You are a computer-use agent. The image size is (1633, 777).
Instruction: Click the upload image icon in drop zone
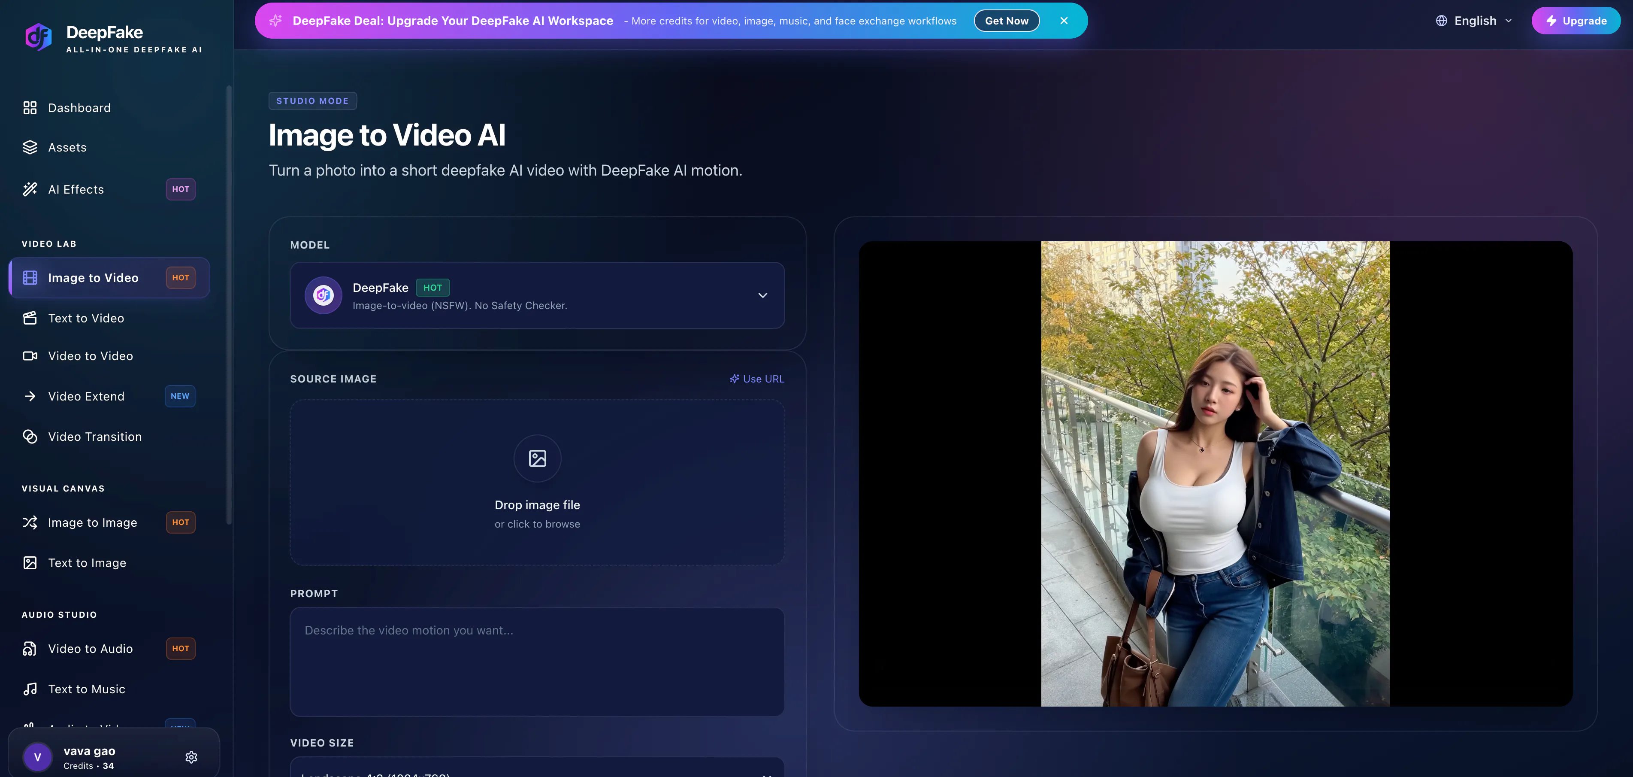pyautogui.click(x=538, y=458)
